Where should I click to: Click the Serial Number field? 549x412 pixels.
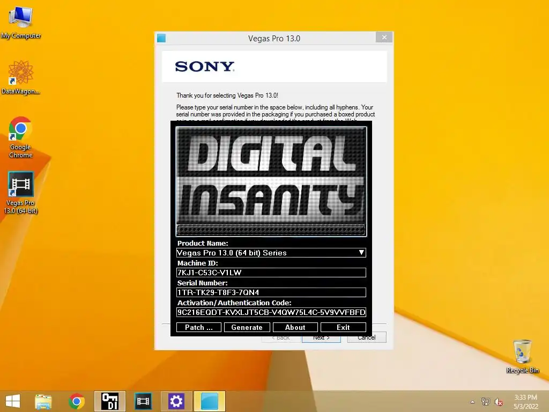[x=271, y=292]
